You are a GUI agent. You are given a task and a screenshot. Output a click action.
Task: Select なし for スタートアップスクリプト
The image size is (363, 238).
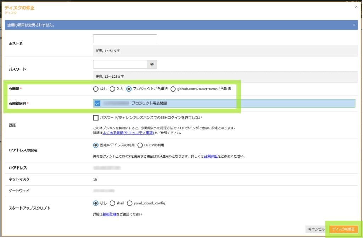pos(95,203)
